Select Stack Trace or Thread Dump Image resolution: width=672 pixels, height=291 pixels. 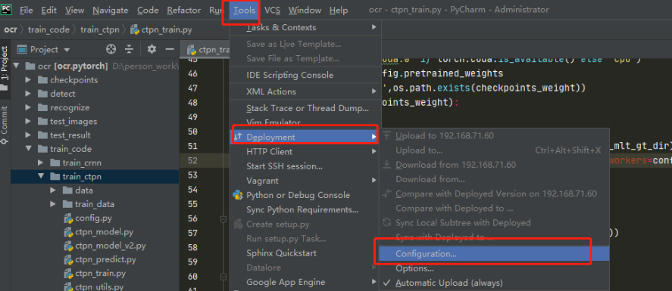pos(305,109)
